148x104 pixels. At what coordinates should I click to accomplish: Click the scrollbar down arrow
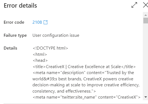pyautogui.click(x=146, y=97)
